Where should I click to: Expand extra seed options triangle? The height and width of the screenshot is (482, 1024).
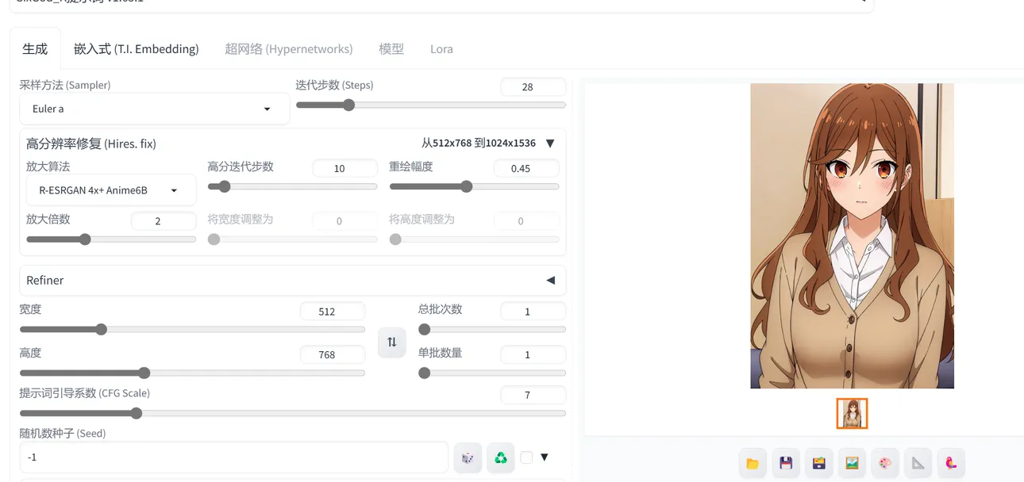click(x=545, y=457)
